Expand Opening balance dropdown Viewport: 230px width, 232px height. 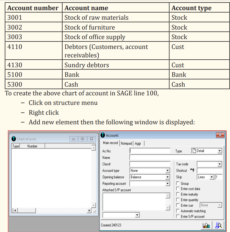coord(168,177)
